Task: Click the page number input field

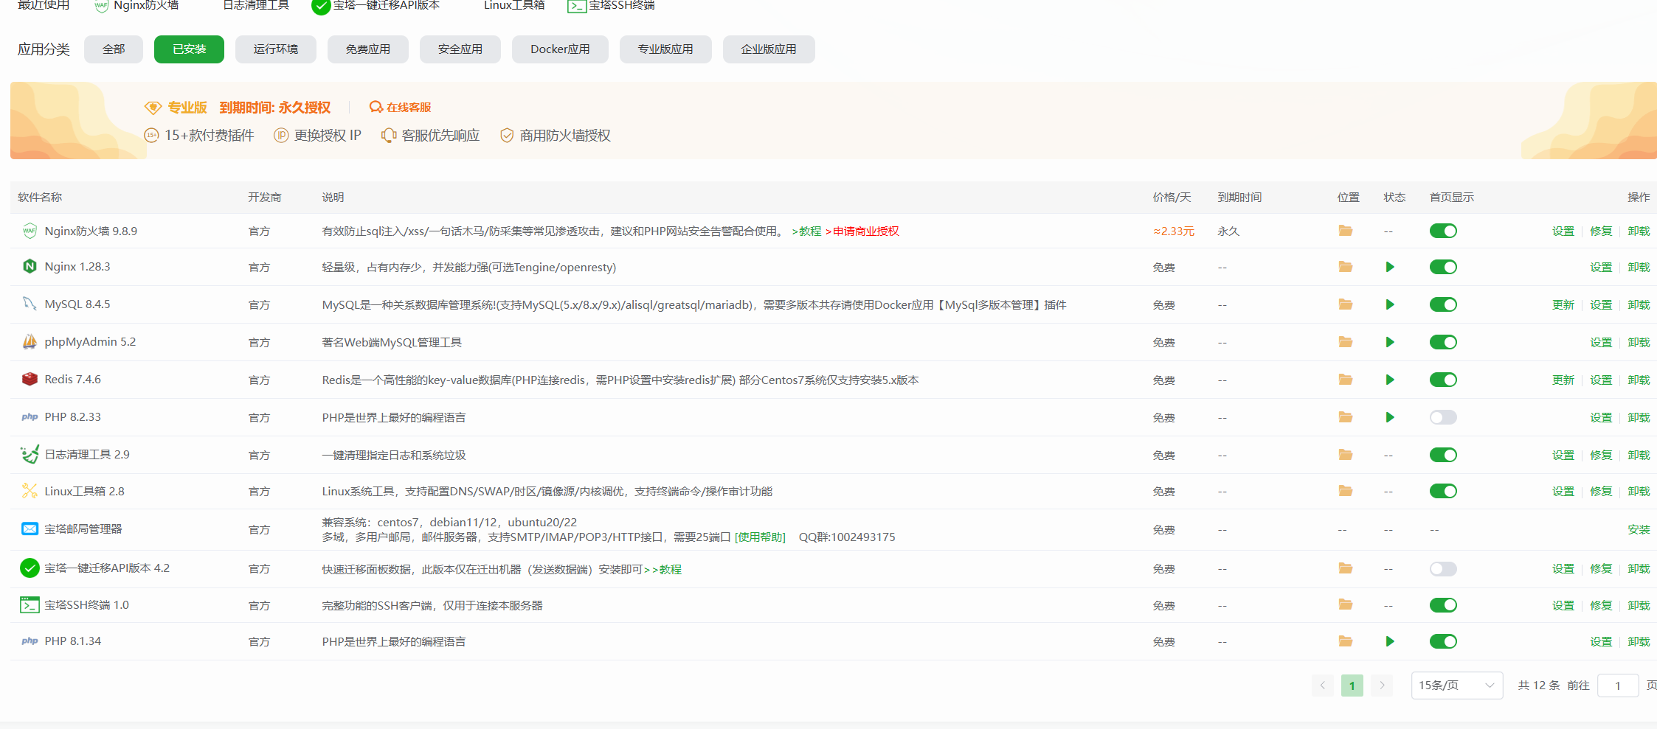Action: [x=1618, y=686]
